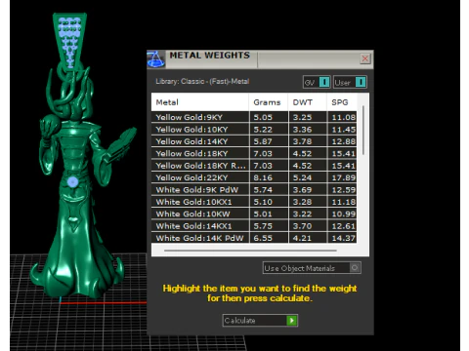Select the White Gold:14KX1 row
The image size is (469, 351).
tap(254, 226)
